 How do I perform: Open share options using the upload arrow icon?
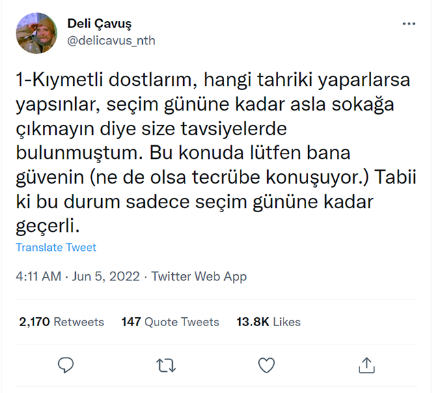(x=366, y=365)
